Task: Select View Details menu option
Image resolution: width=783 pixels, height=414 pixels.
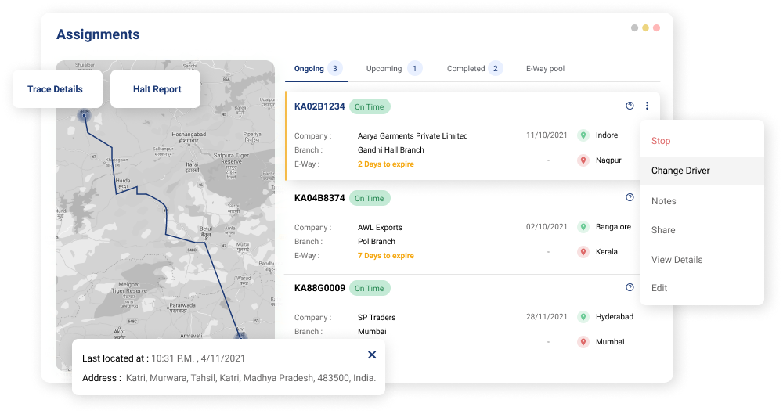Action: (677, 260)
